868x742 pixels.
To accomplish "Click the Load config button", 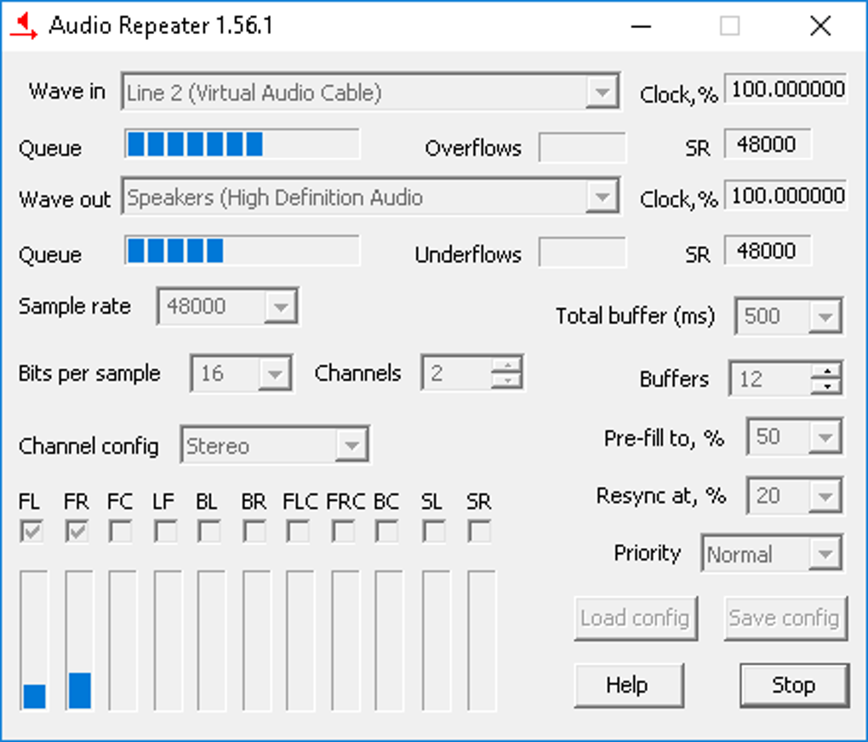I will [636, 619].
